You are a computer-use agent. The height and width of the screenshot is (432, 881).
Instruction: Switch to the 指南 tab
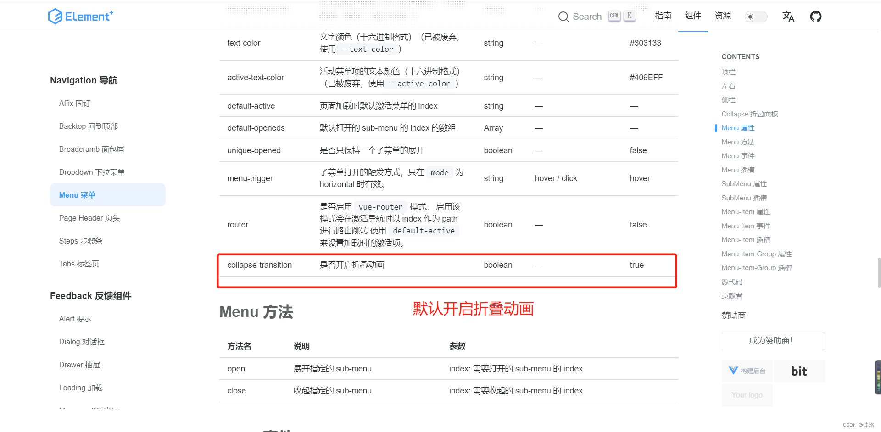click(x=663, y=16)
